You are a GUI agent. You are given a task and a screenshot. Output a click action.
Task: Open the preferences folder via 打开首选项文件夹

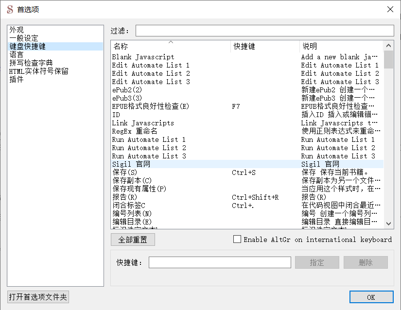tap(38, 296)
